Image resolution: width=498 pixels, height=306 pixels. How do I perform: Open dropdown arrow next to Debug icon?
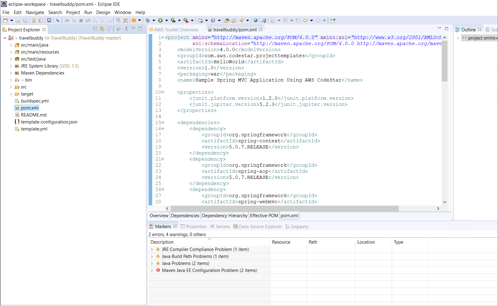[154, 20]
